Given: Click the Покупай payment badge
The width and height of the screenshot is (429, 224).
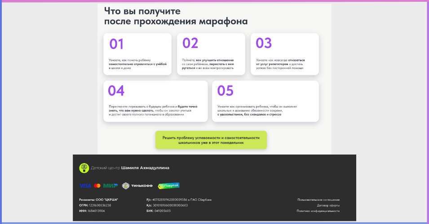Looking at the screenshot, I should pyautogui.click(x=169, y=186).
